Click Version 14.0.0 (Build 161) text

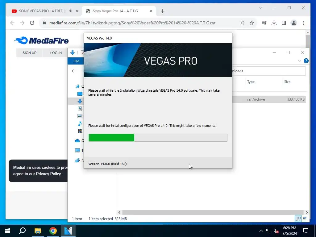point(107,164)
